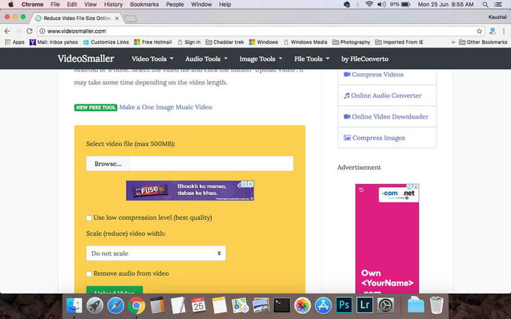This screenshot has height=319, width=511.
Task: Open the Apps bookmarks shortcut
Action: (x=14, y=42)
